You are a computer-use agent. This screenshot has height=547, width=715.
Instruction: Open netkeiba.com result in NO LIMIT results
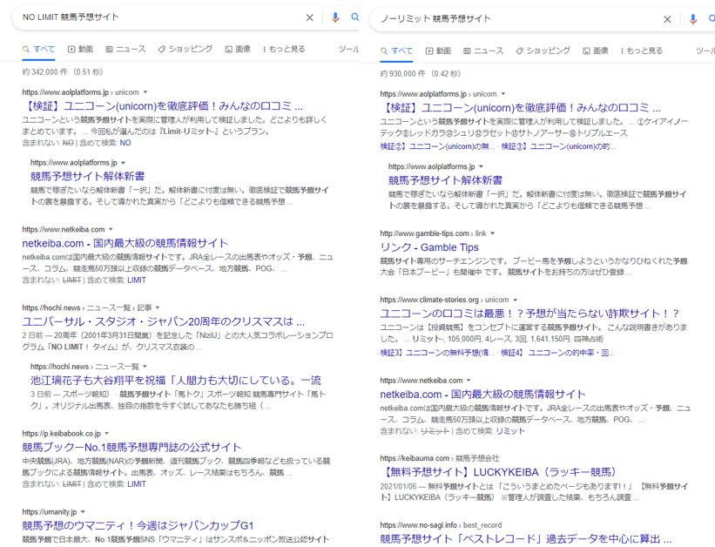[125, 244]
